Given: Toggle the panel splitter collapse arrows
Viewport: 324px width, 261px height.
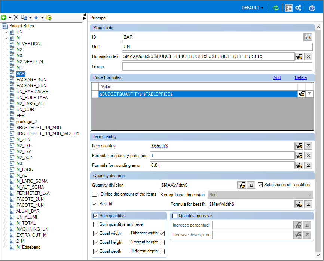Looking at the screenshot, I should pos(84,17).
